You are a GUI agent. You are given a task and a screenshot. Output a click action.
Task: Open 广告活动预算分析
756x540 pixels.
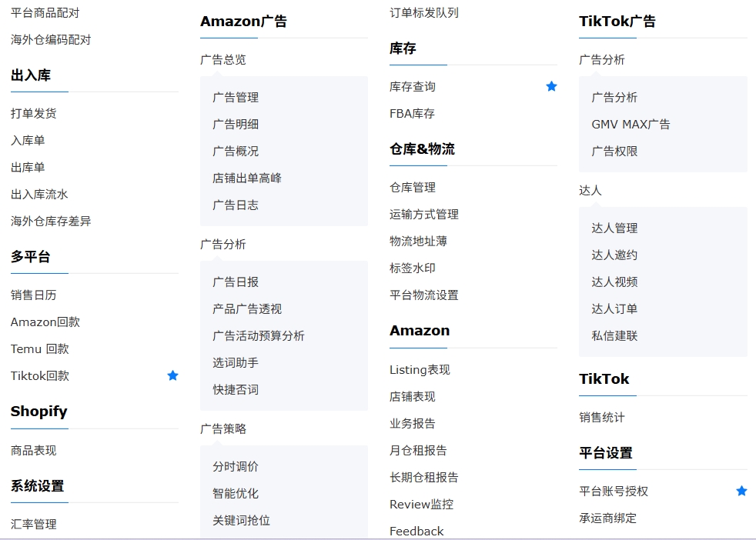[259, 335]
